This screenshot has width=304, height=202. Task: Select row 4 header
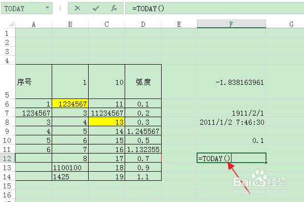point(8,60)
